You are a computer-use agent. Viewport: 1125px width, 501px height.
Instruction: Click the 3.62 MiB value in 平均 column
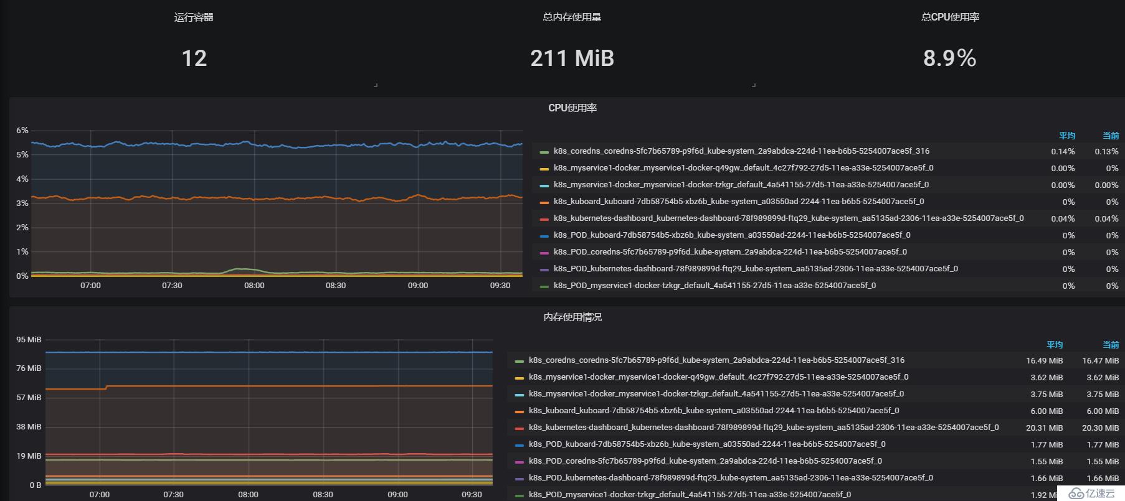pyautogui.click(x=1047, y=378)
